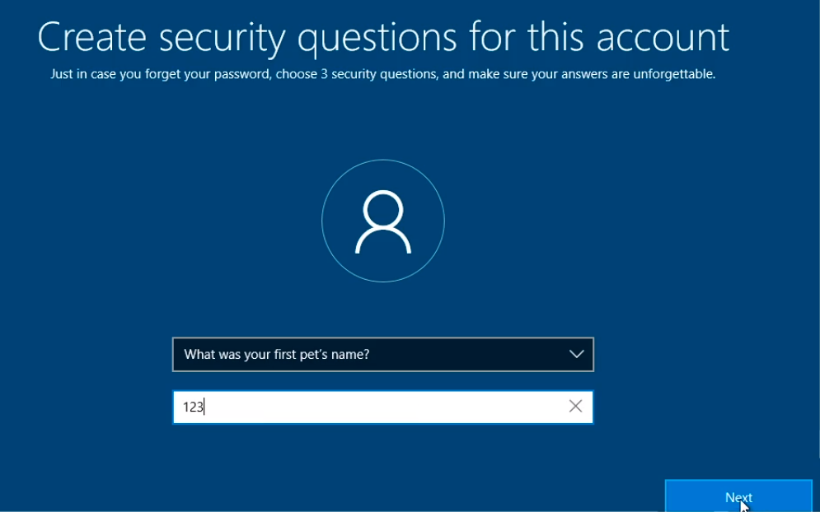Choose a different security question from the combo box
This screenshot has width=820, height=512.
383,354
